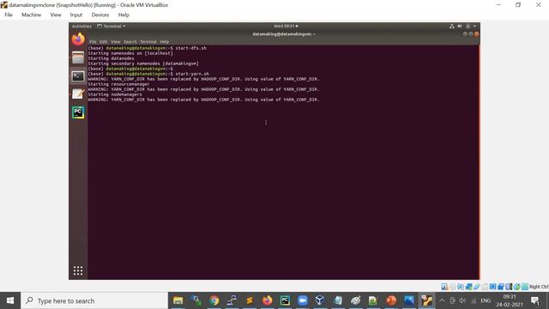The image size is (549, 309).
Task: Open the VirtualBox Devices menu
Action: 100,15
